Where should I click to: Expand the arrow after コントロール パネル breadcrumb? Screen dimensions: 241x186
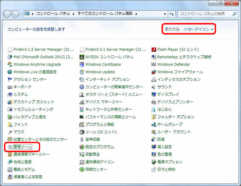74,14
